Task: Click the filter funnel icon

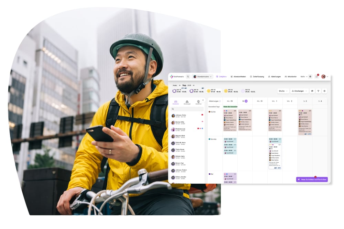Action: click(318, 91)
